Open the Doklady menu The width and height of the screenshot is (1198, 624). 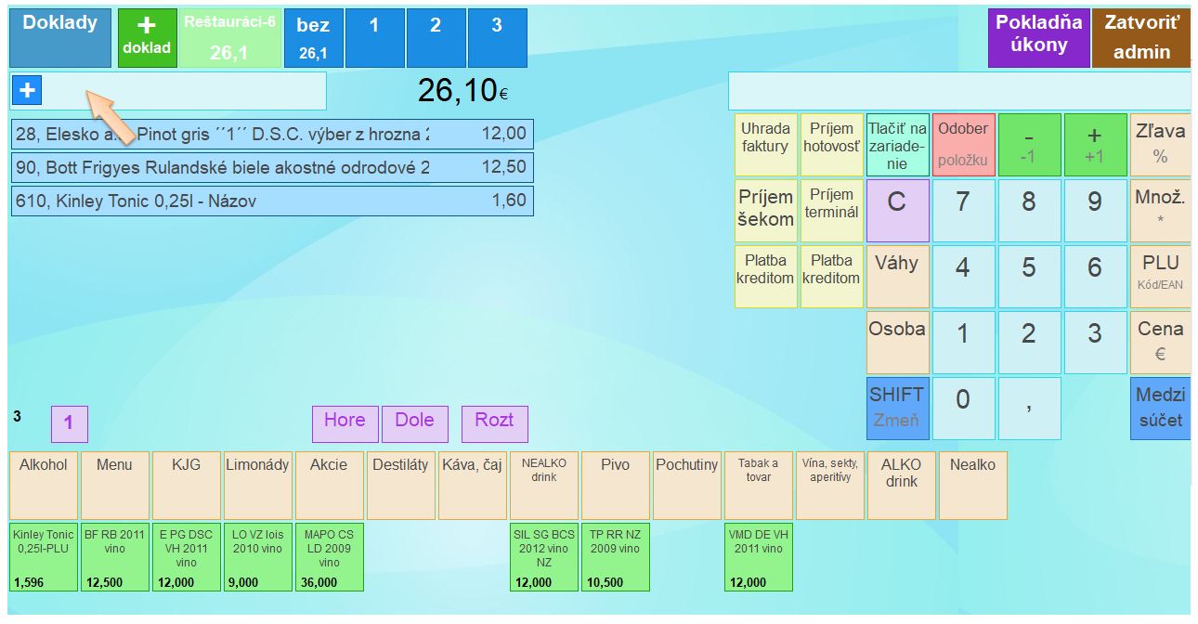click(x=59, y=38)
